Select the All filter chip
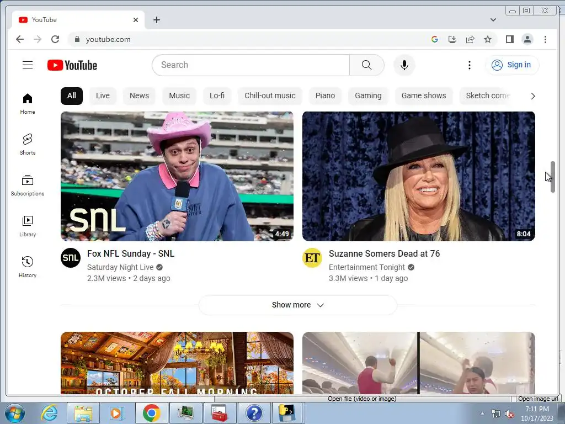The image size is (565, 424). tap(72, 96)
